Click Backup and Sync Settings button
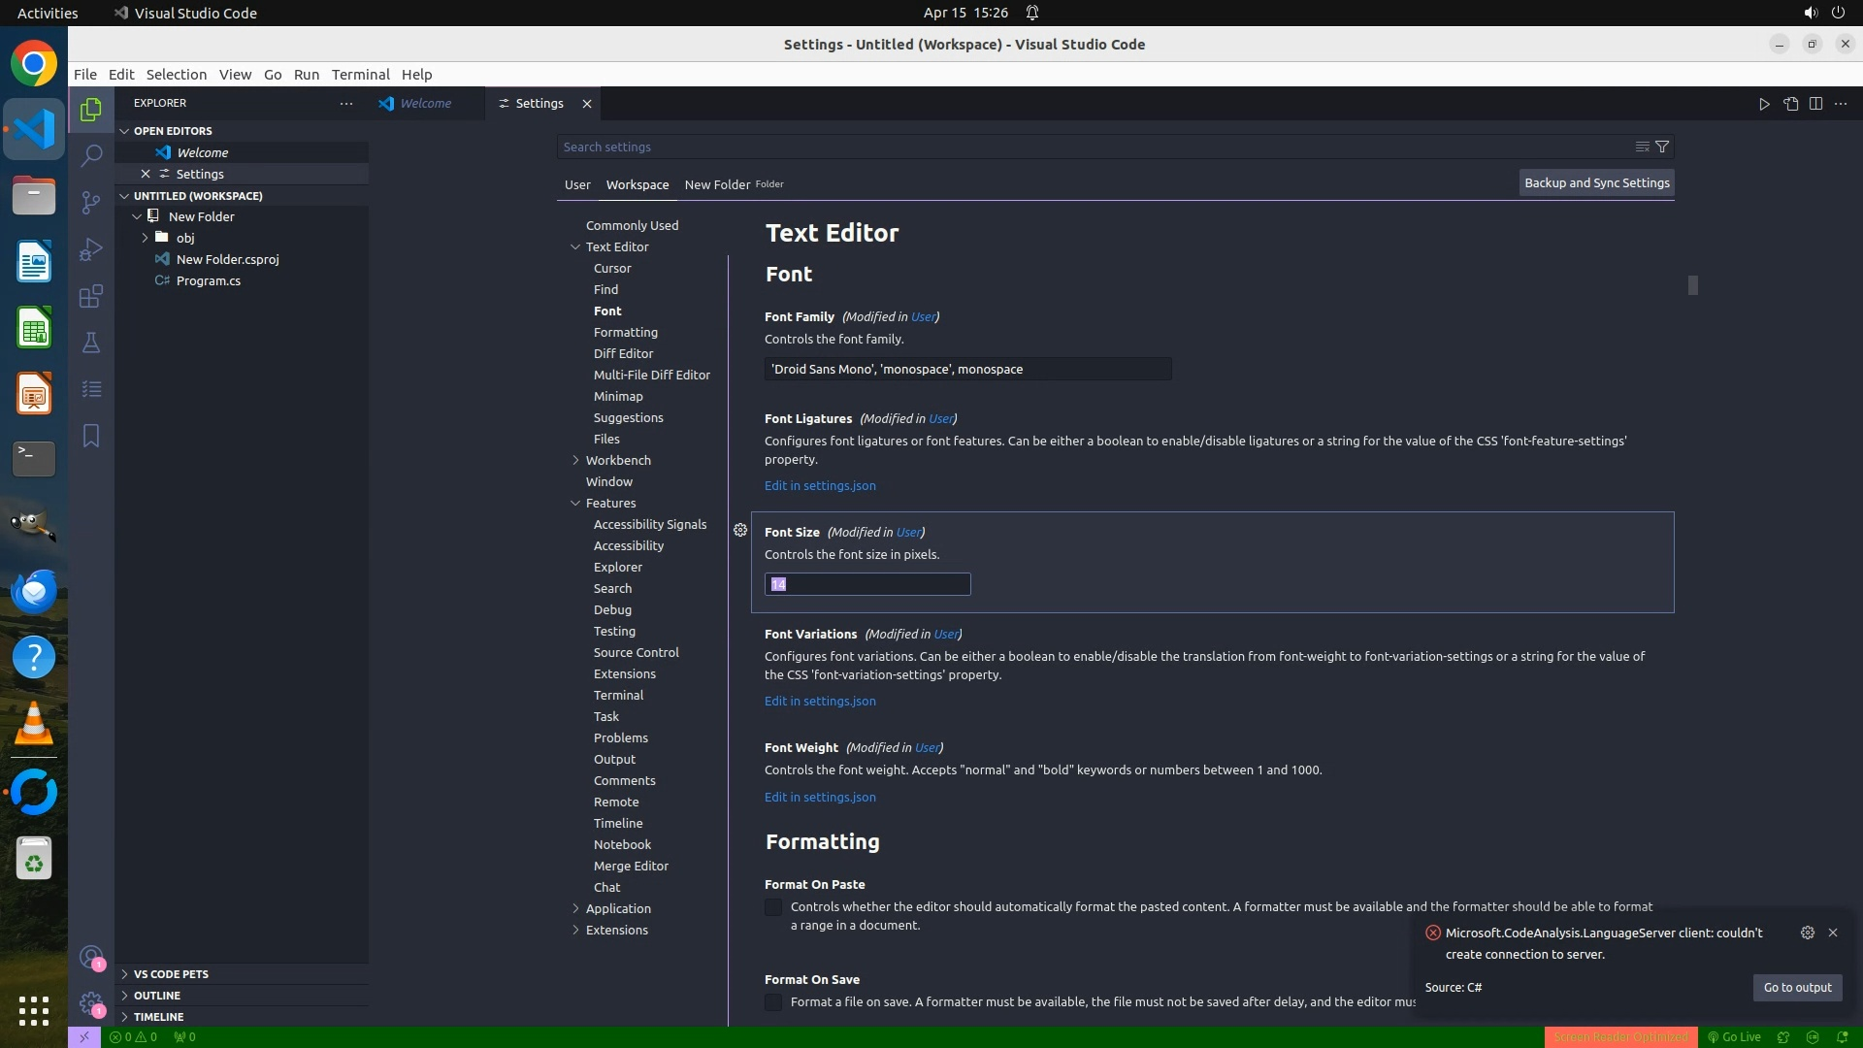Viewport: 1863px width, 1048px height. click(1596, 182)
